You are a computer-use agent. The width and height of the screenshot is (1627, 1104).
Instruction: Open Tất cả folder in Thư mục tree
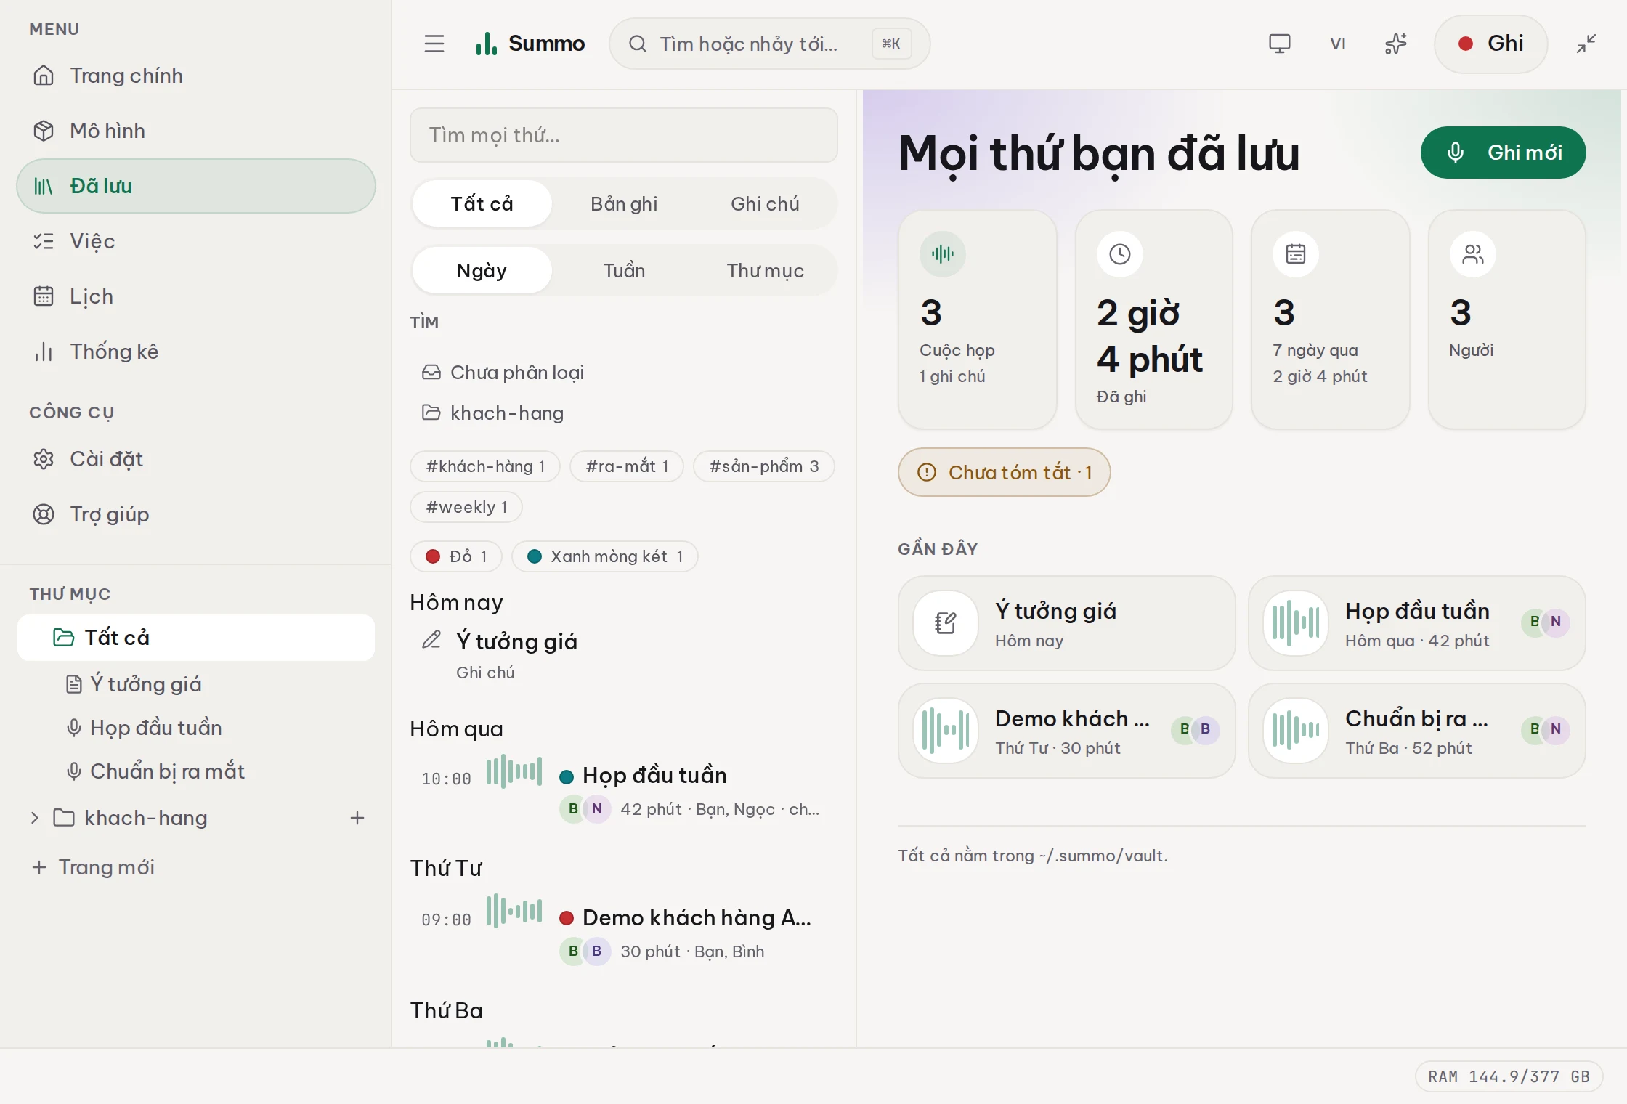196,638
